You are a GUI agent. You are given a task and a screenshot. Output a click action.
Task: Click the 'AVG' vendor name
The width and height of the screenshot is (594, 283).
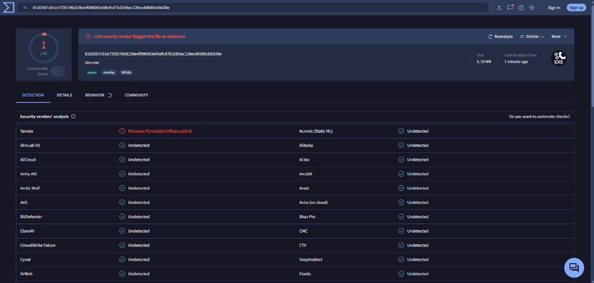[x=24, y=203]
